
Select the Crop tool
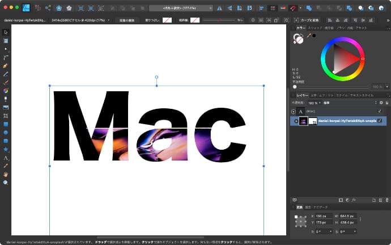pyautogui.click(x=6, y=115)
